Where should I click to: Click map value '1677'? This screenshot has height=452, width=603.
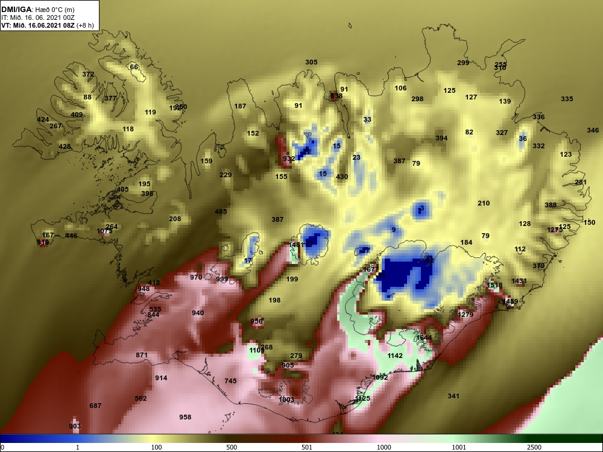[371, 269]
